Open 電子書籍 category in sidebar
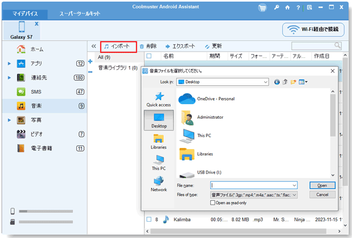Viewport: 352px width, 238px height. point(41,148)
